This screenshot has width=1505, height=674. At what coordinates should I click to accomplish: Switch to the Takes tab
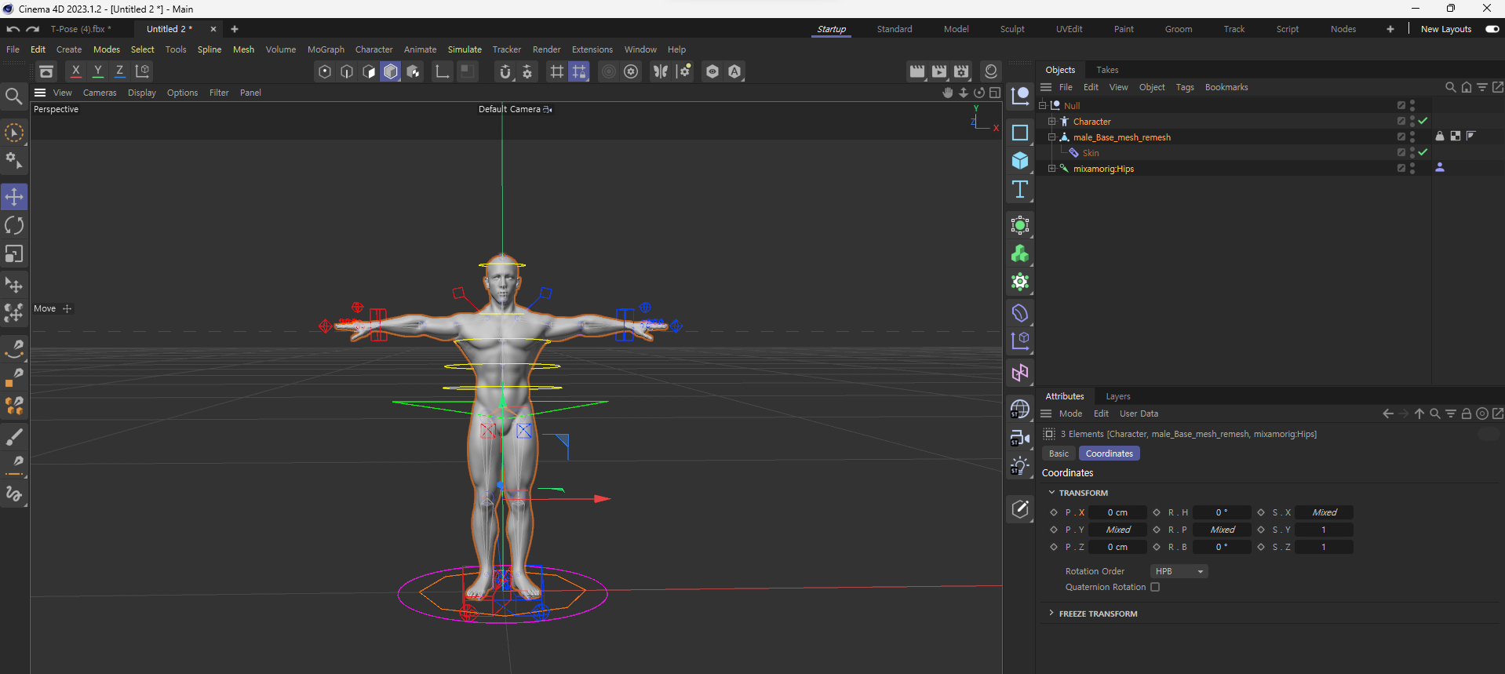(1107, 70)
